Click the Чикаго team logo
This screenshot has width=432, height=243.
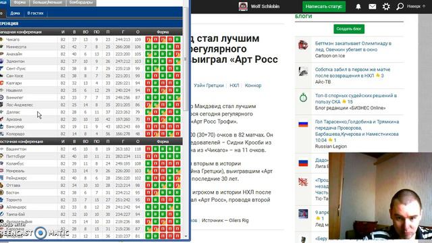(x=1, y=40)
